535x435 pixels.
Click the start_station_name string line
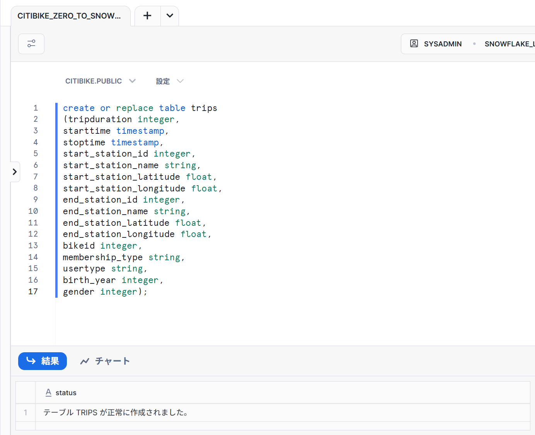132,165
